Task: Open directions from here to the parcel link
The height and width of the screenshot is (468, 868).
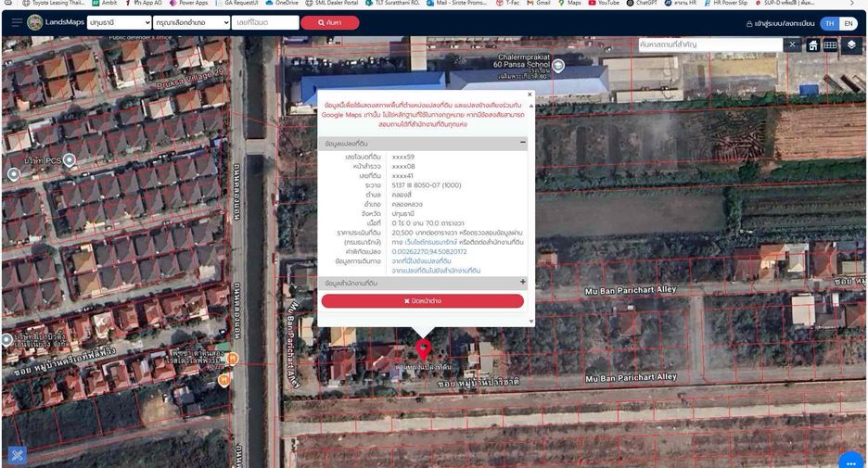Action: coord(421,261)
